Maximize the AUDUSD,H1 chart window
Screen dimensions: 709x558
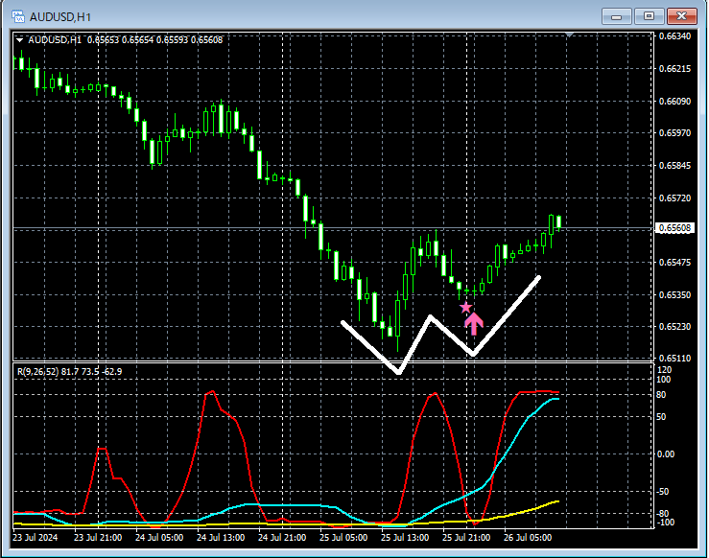coord(649,16)
